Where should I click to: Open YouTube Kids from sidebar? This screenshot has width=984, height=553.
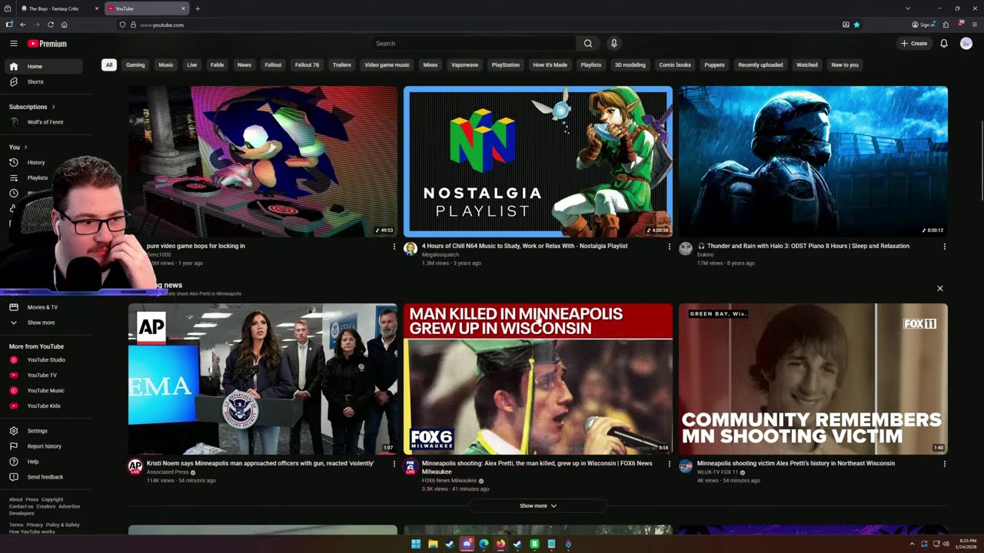click(45, 406)
